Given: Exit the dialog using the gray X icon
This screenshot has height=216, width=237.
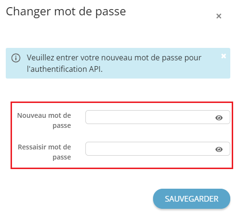Looking at the screenshot, I should coord(219,16).
